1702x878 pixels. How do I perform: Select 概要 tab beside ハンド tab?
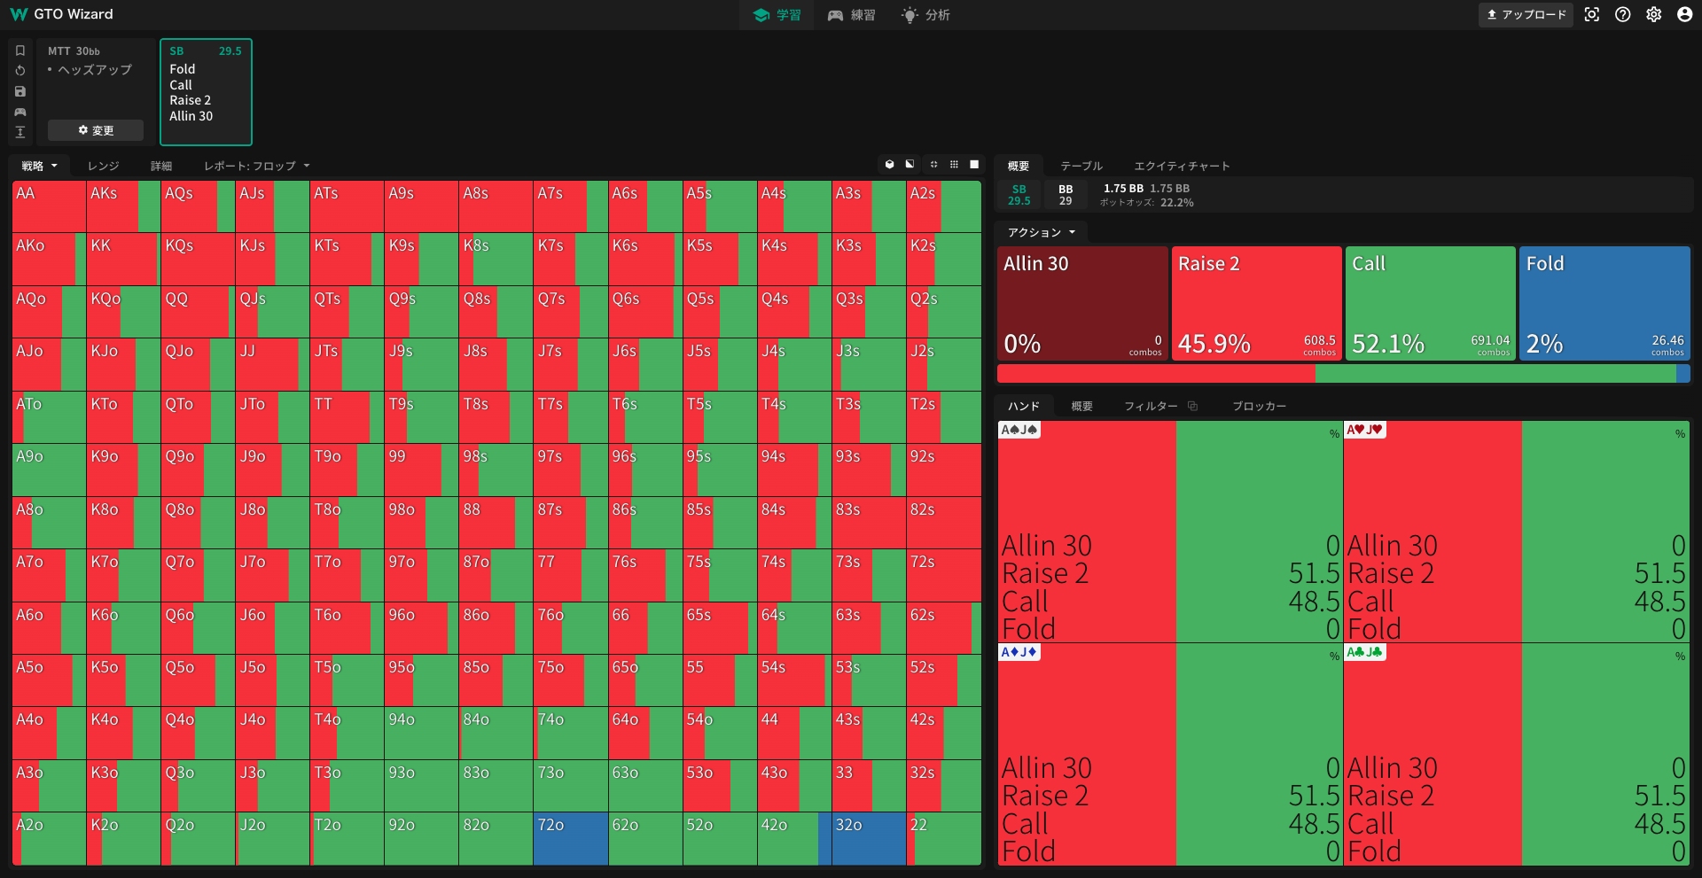pyautogui.click(x=1081, y=406)
